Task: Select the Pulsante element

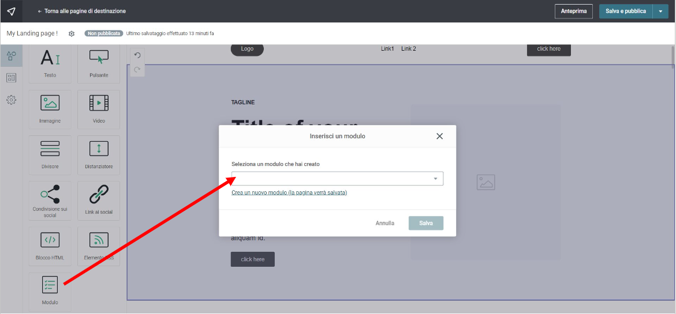Action: [99, 64]
